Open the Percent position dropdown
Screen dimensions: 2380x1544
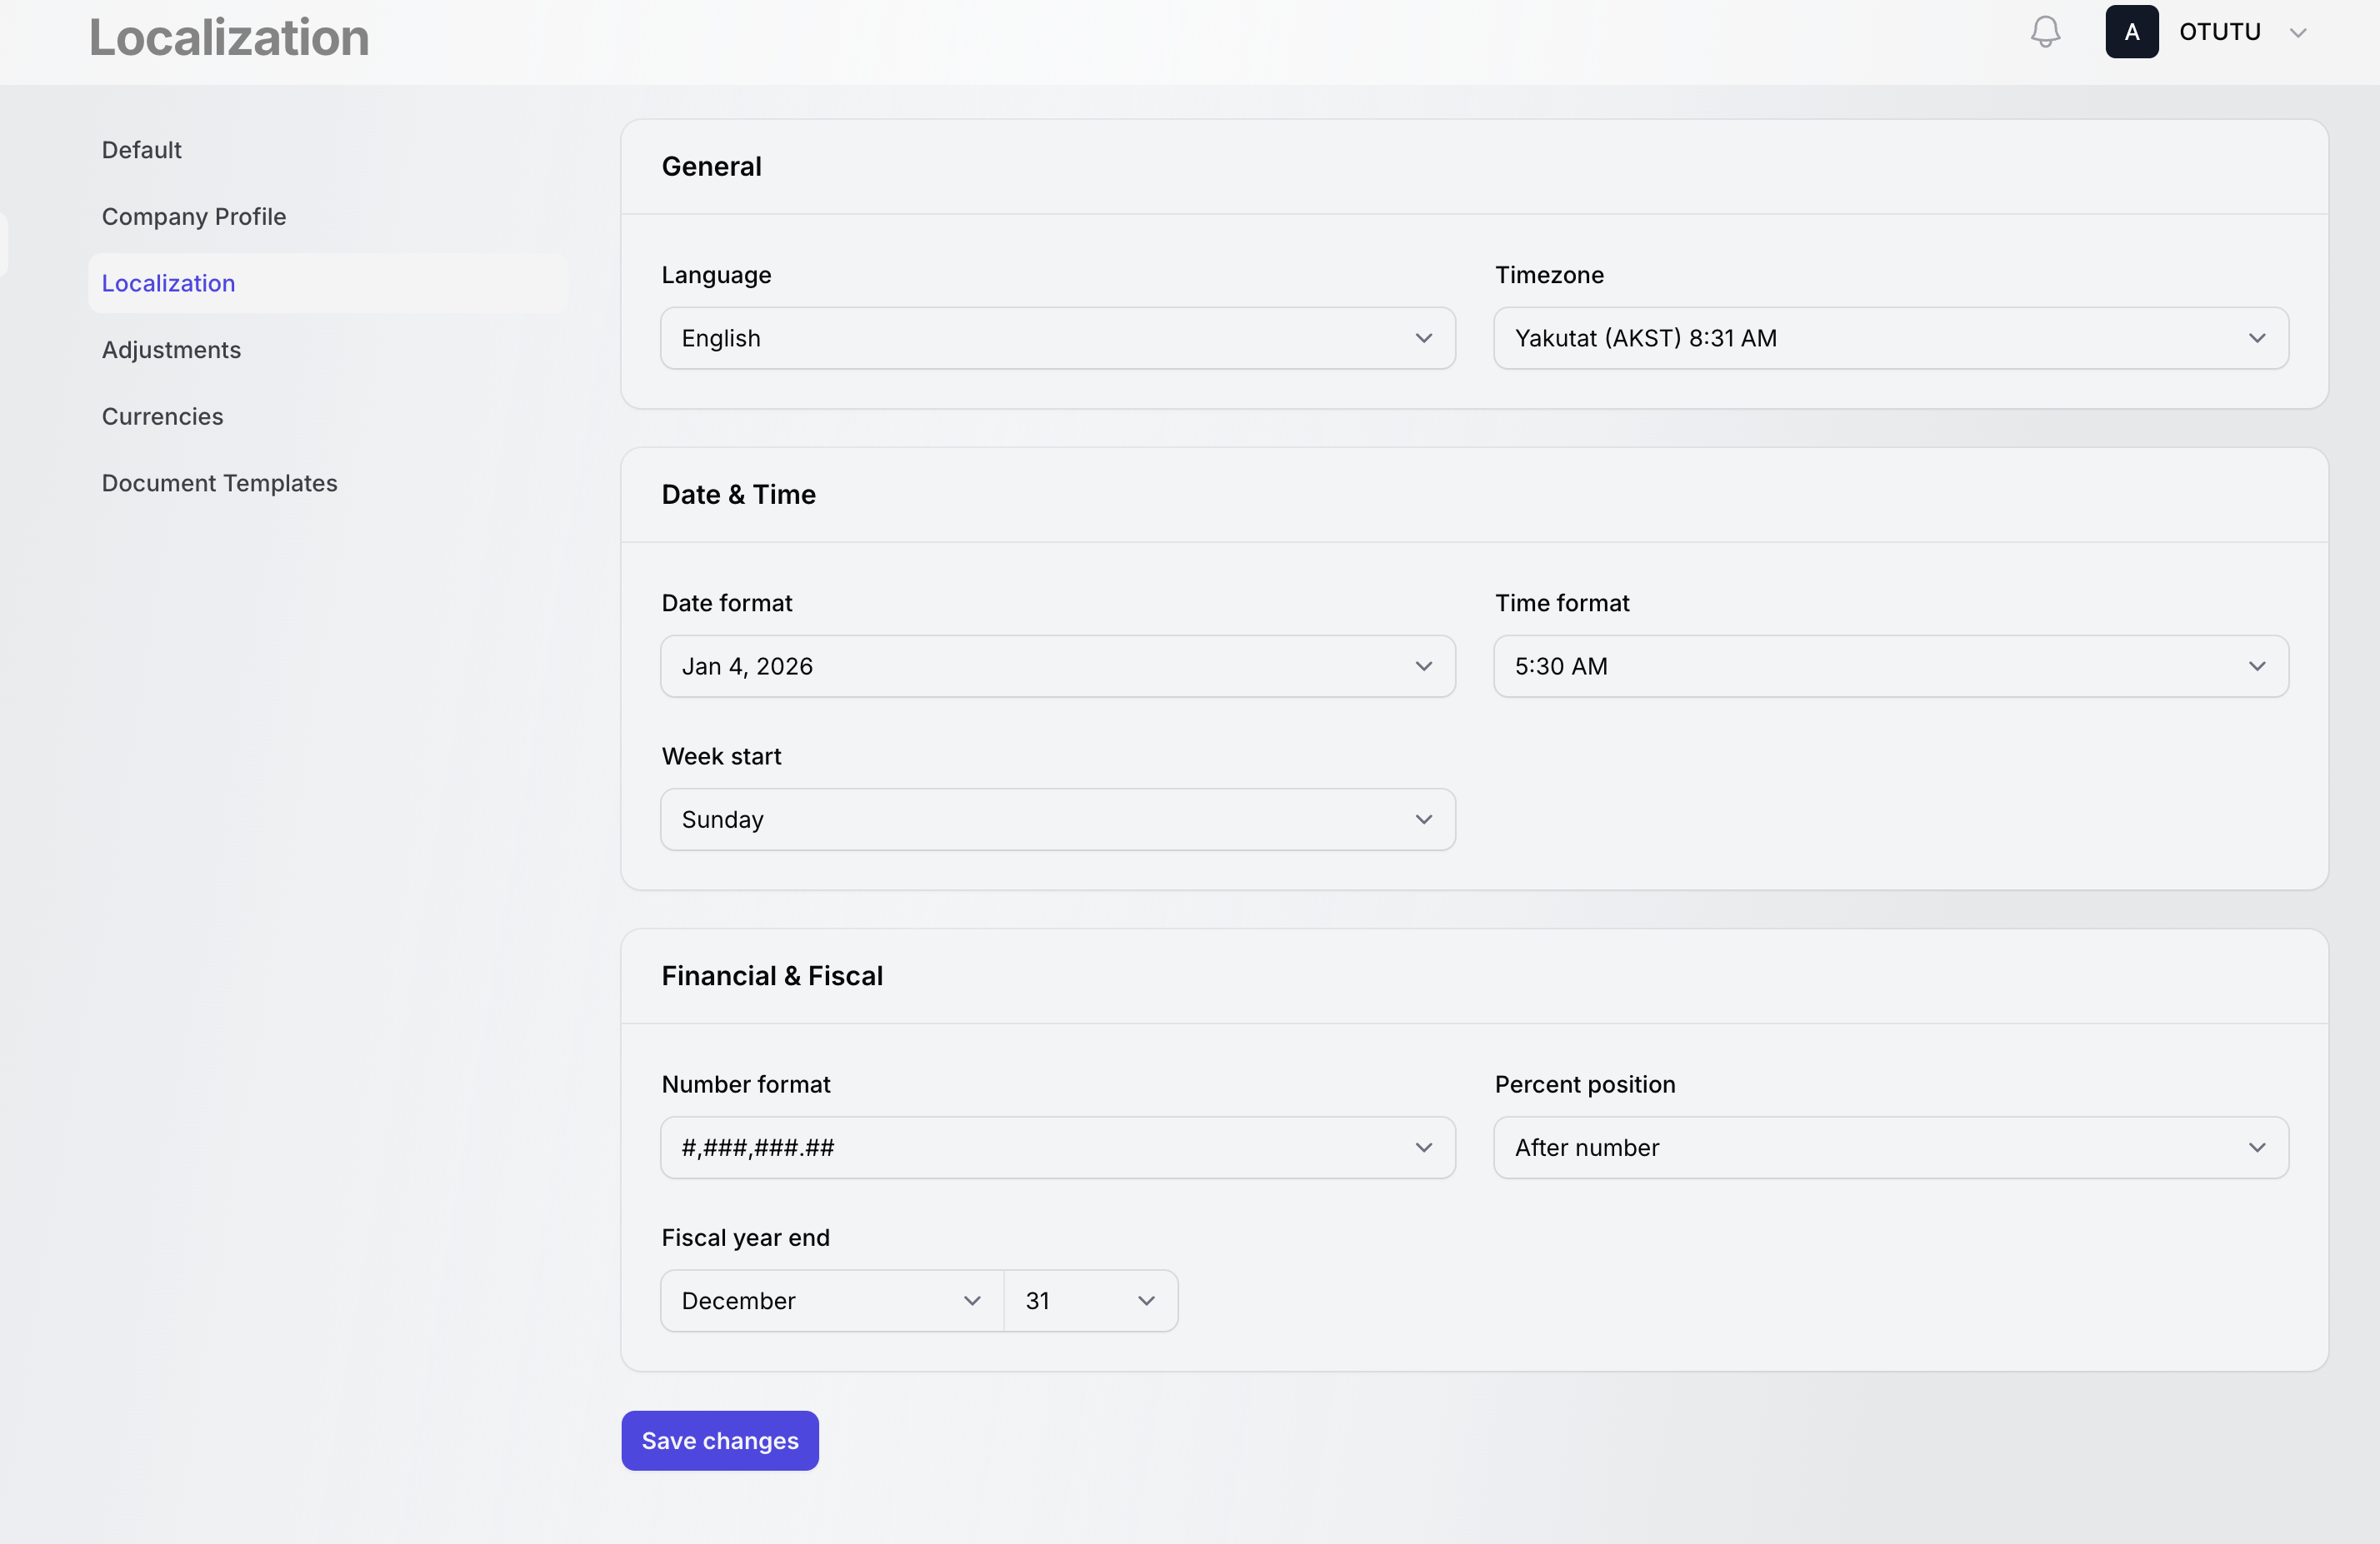click(x=1890, y=1148)
